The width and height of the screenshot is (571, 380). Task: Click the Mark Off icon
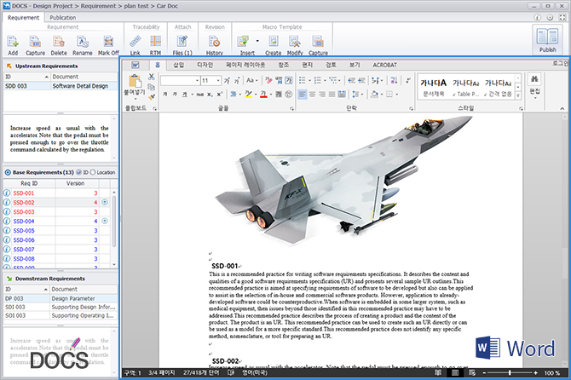[108, 42]
